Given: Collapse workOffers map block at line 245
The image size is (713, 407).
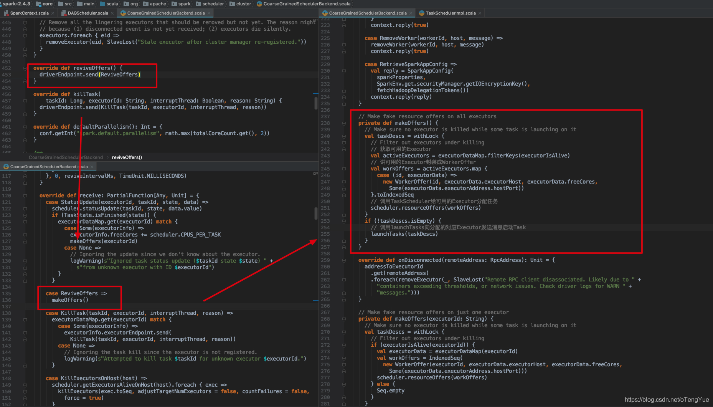Looking at the screenshot, I should coord(344,169).
